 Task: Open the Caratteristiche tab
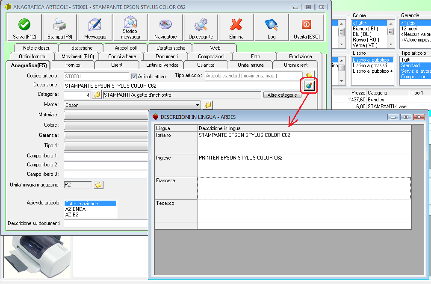click(x=171, y=48)
